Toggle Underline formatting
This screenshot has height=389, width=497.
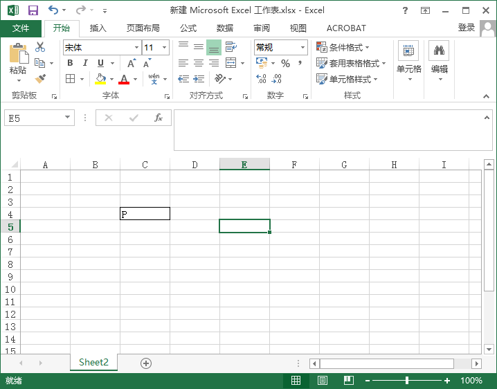[100, 63]
